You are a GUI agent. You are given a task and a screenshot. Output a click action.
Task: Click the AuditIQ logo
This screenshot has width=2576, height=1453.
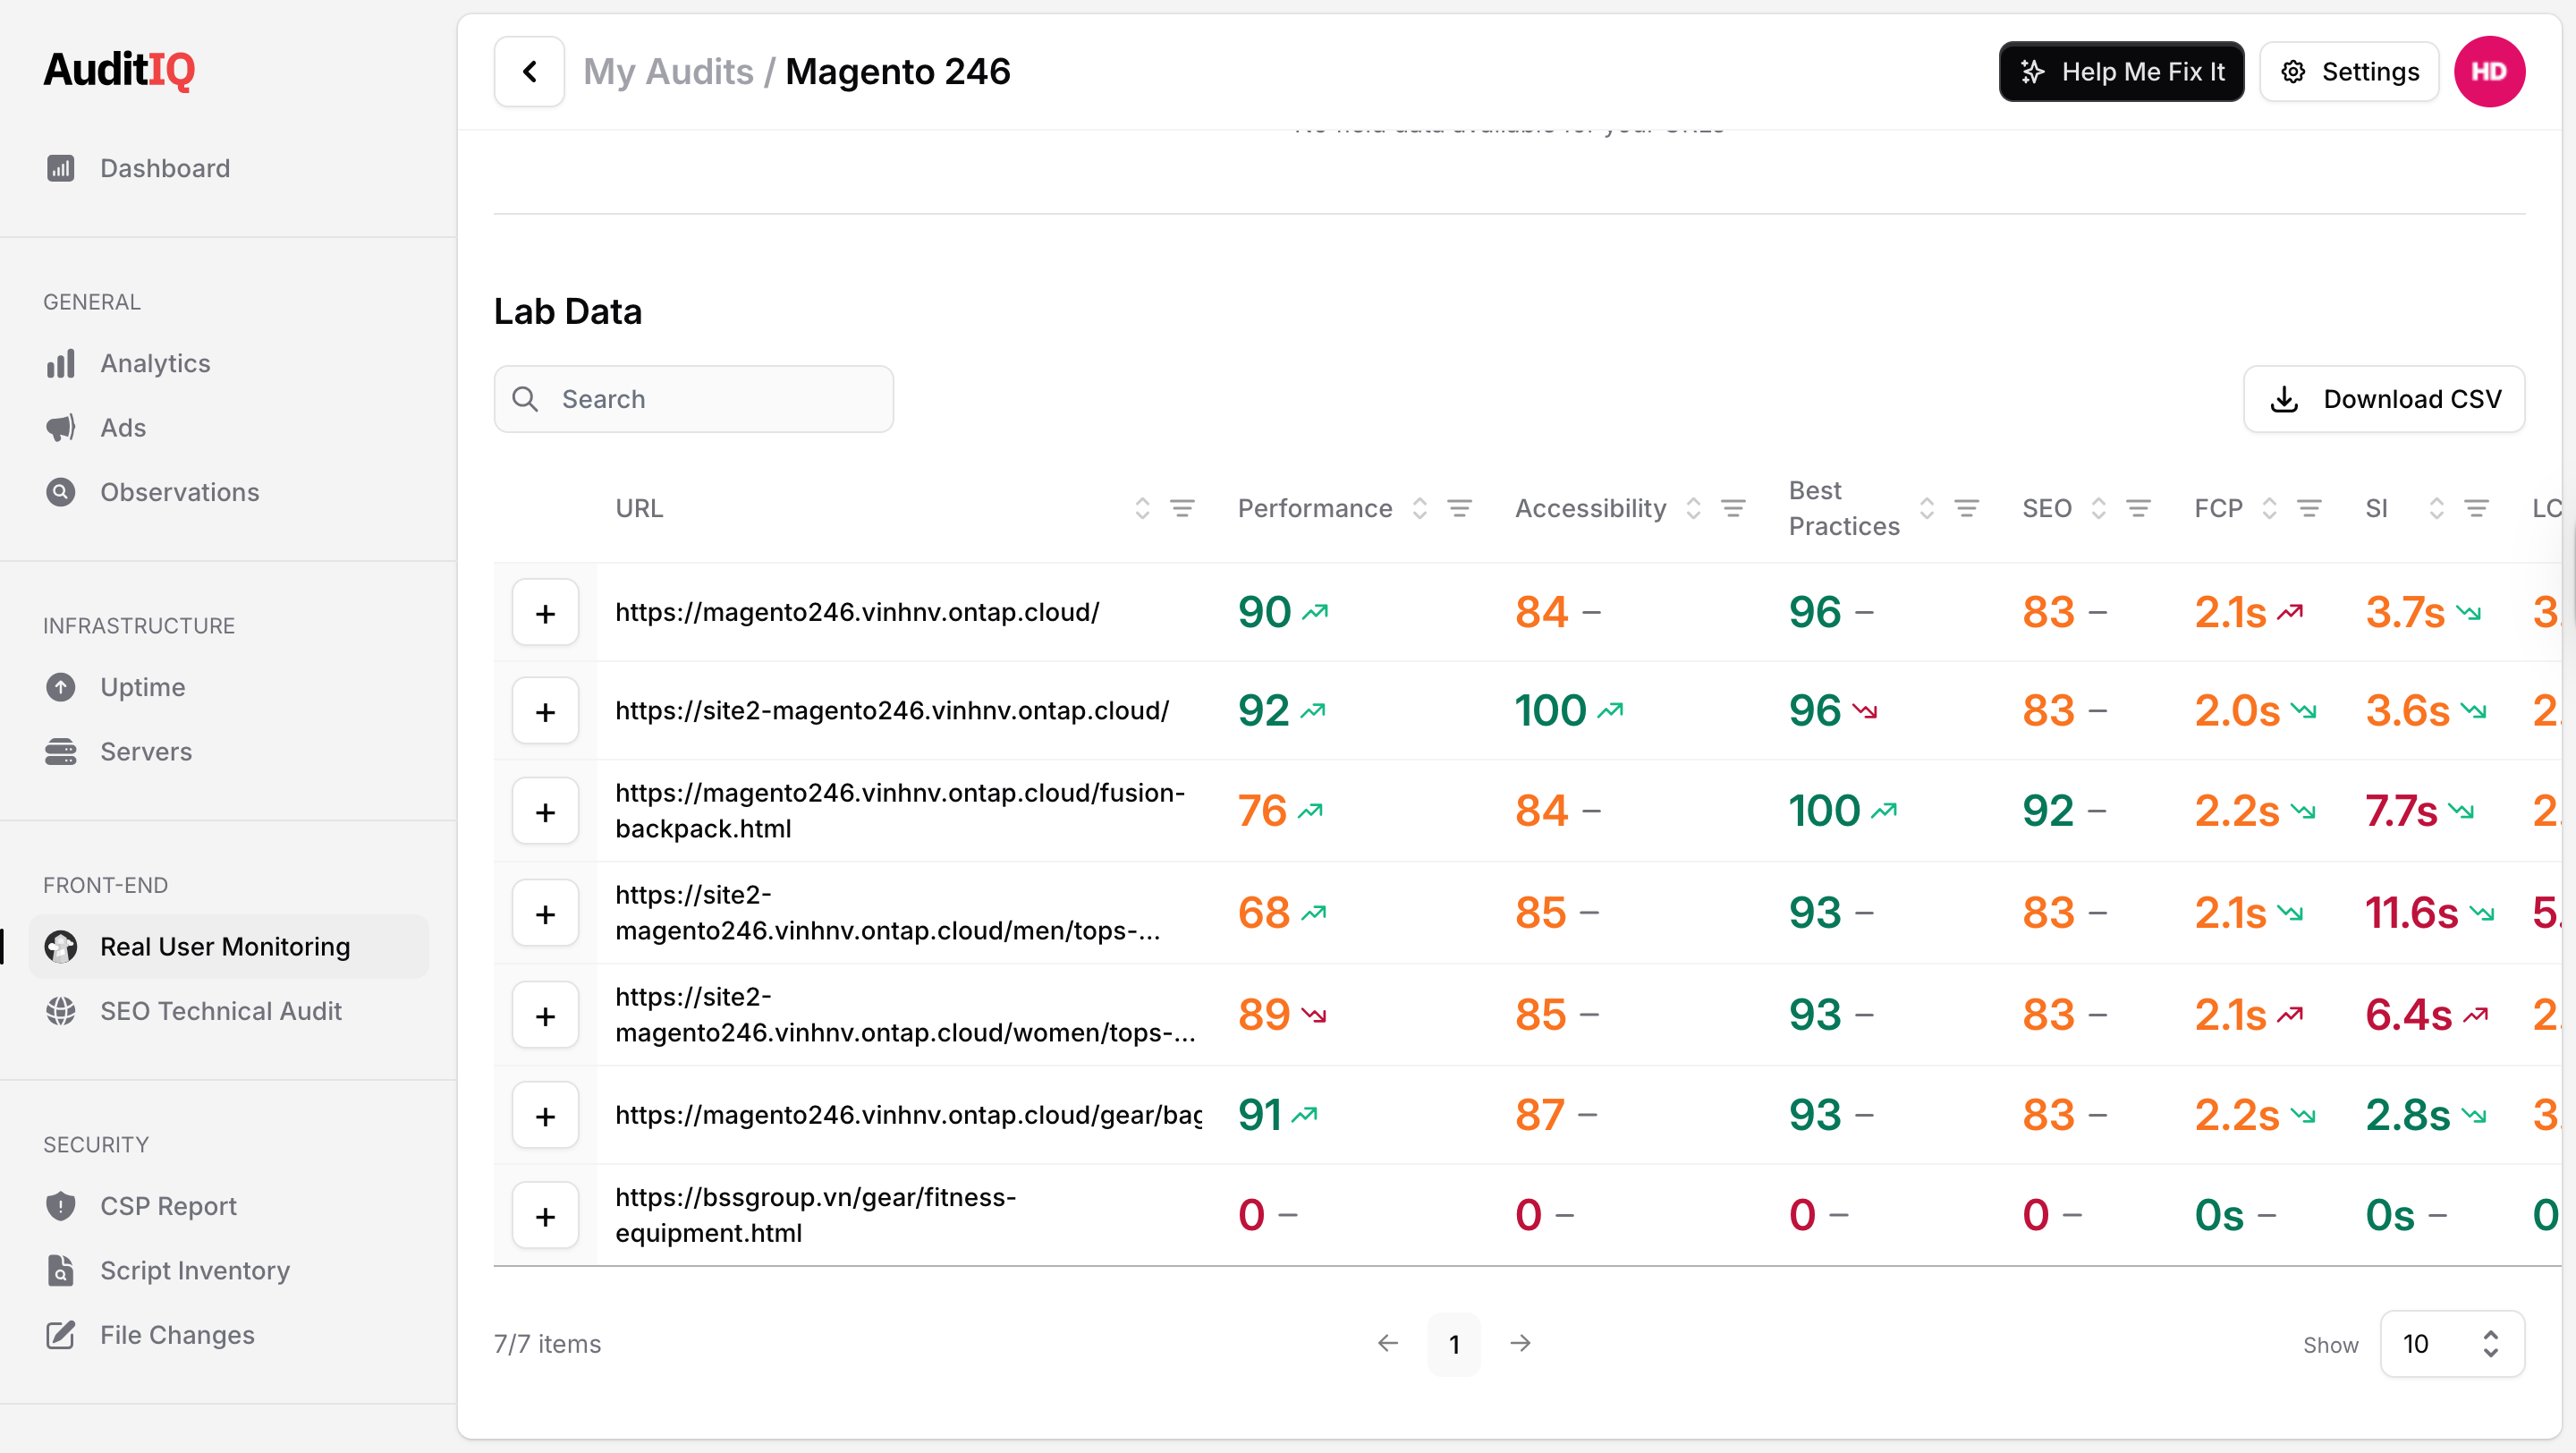pyautogui.click(x=119, y=70)
